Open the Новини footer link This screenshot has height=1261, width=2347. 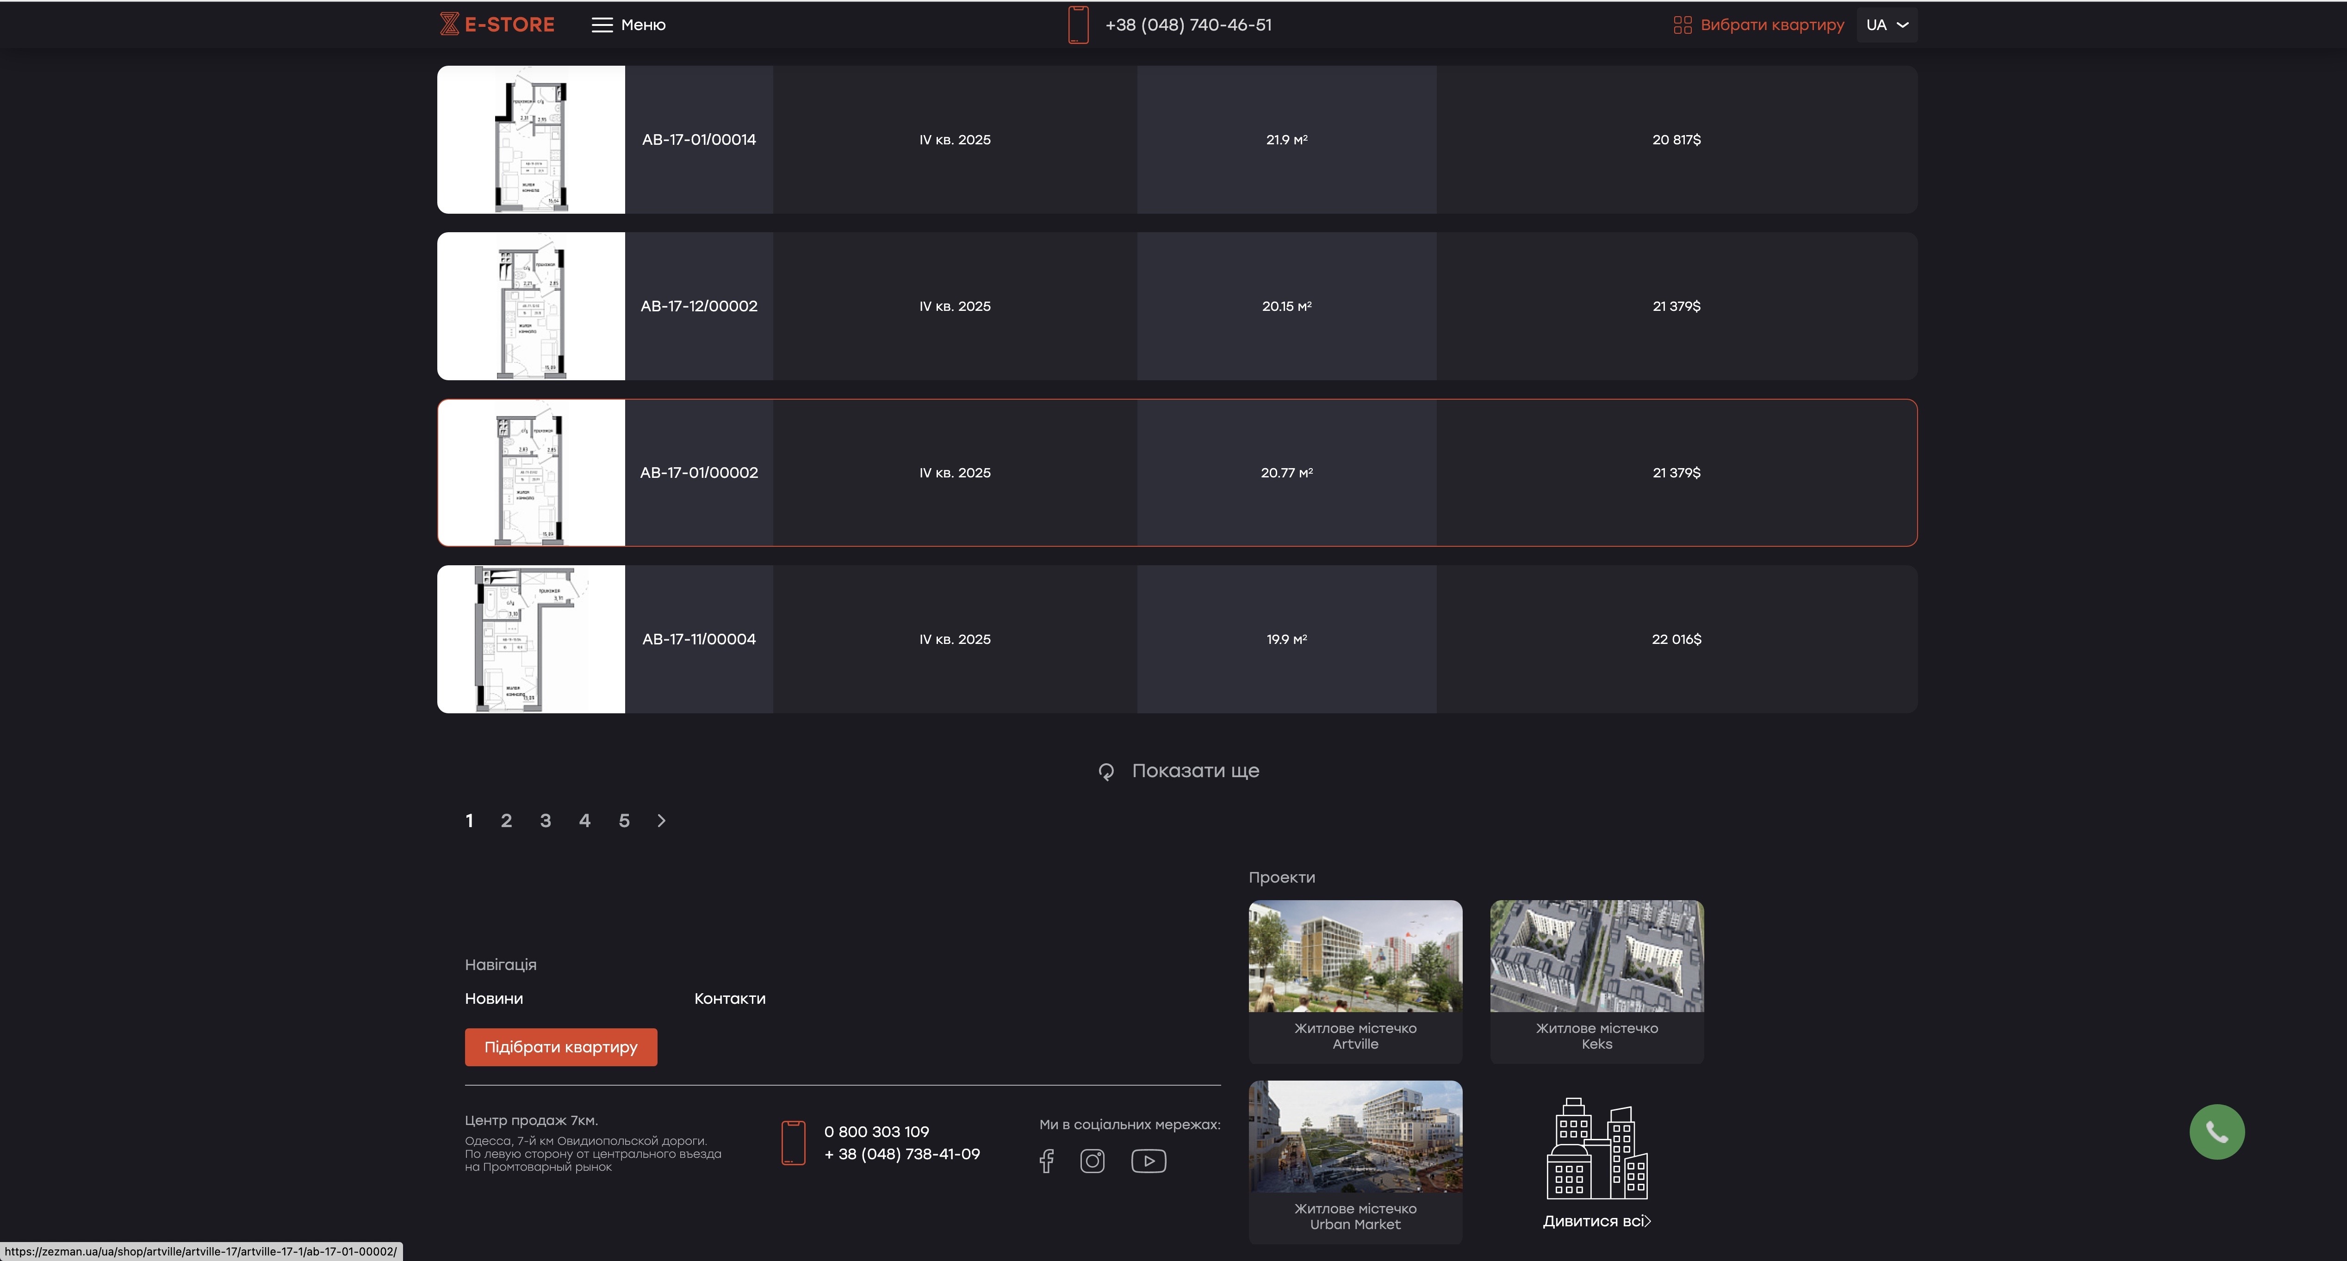coord(494,999)
